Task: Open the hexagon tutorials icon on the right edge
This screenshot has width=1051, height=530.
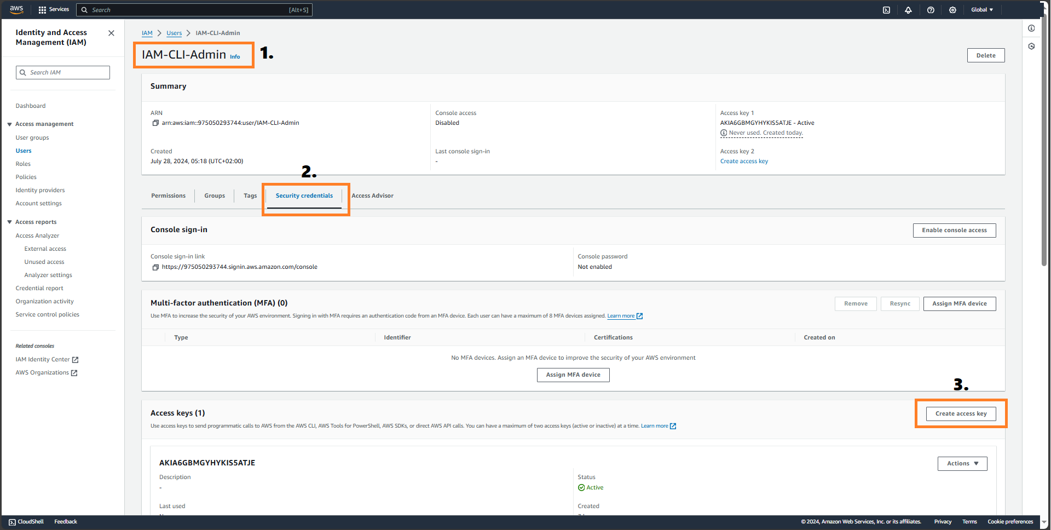Action: point(1031,47)
